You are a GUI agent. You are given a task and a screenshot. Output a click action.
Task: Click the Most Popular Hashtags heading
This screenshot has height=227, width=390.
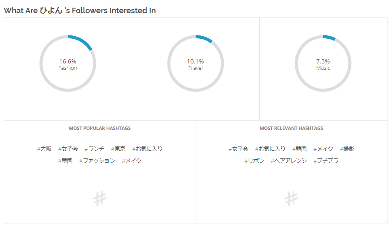pyautogui.click(x=100, y=128)
